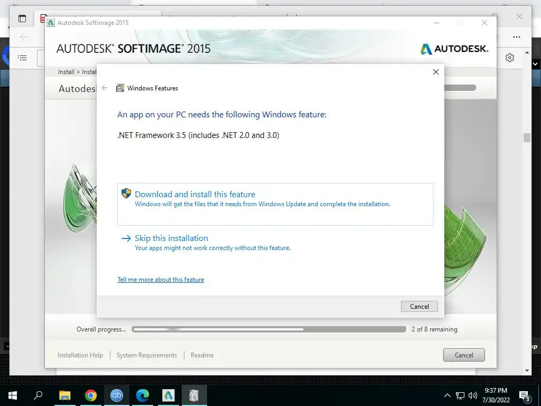Click the Windows Features title icon
541x406 pixels.
[120, 88]
